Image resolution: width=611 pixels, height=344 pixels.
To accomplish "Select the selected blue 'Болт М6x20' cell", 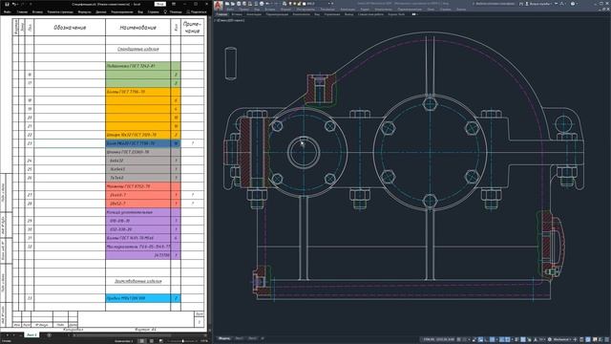I will [x=137, y=143].
